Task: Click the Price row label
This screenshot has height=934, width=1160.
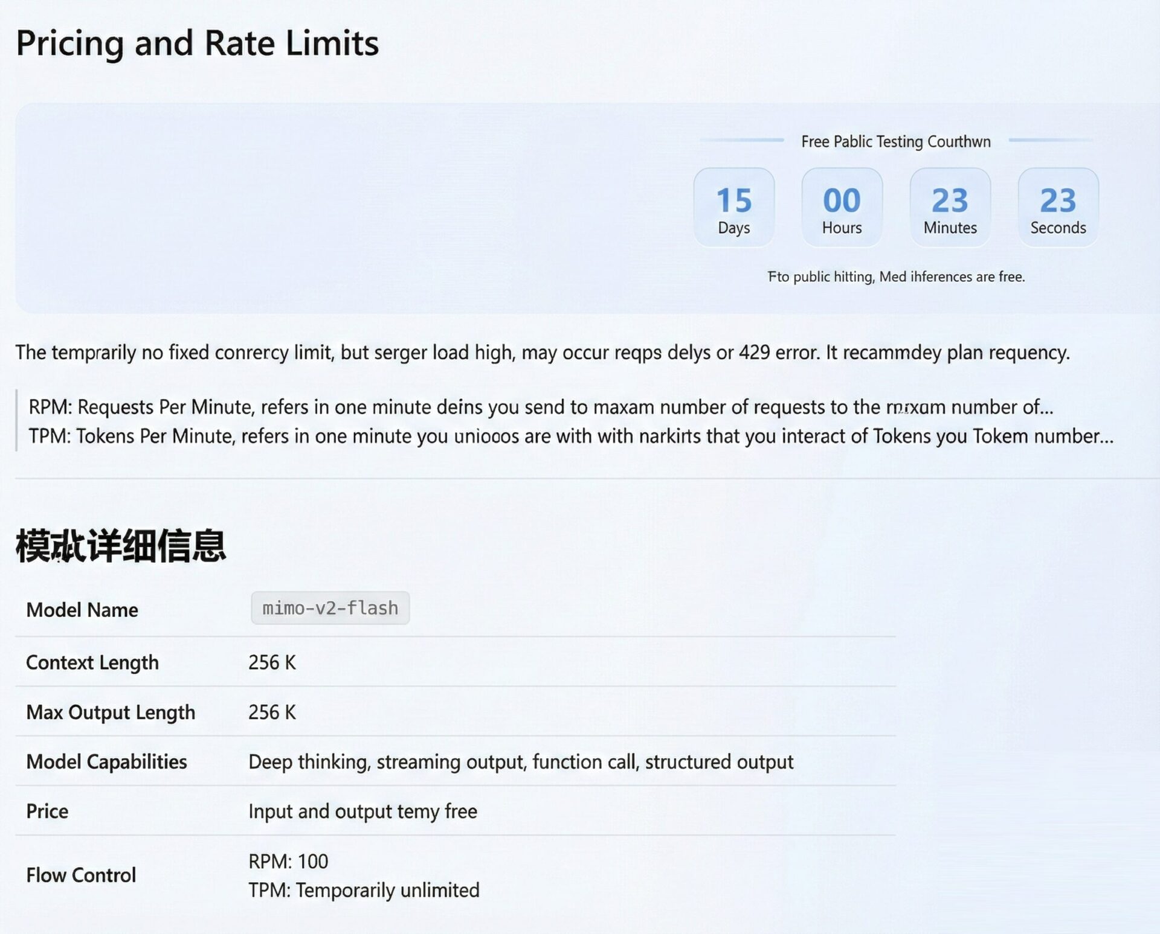Action: tap(47, 811)
